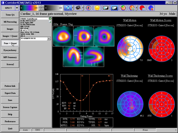The height and width of the screenshot is (133, 178).
Task: Toggle the 1-2-3-4 layout grid selector
Action: pos(41,8)
